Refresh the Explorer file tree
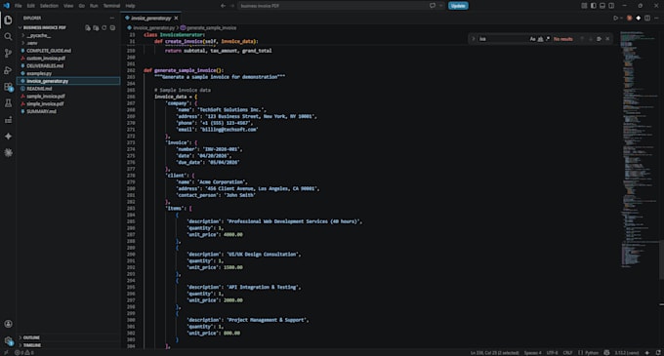This screenshot has height=356, width=664. (104, 28)
